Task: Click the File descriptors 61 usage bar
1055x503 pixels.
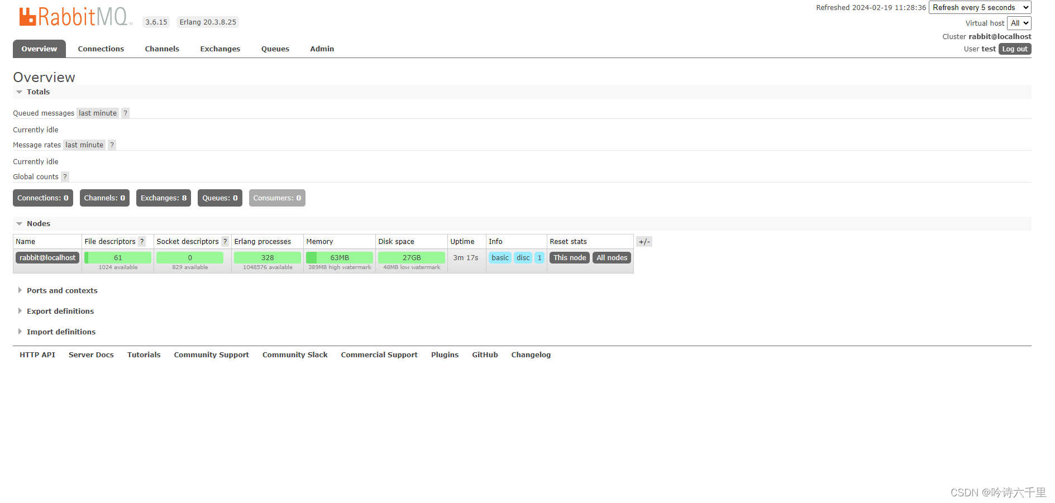Action: coord(118,257)
